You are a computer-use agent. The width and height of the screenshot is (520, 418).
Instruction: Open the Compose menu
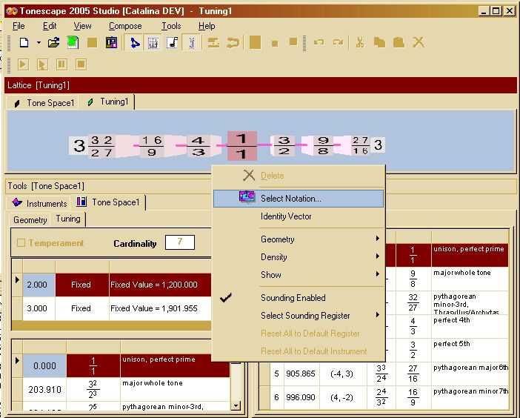pyautogui.click(x=125, y=26)
